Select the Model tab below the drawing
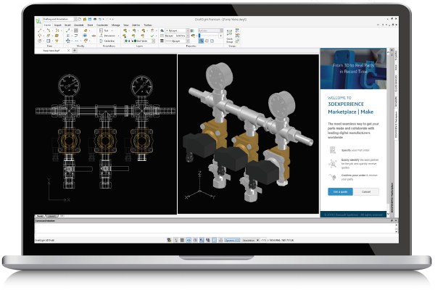 (x=40, y=216)
